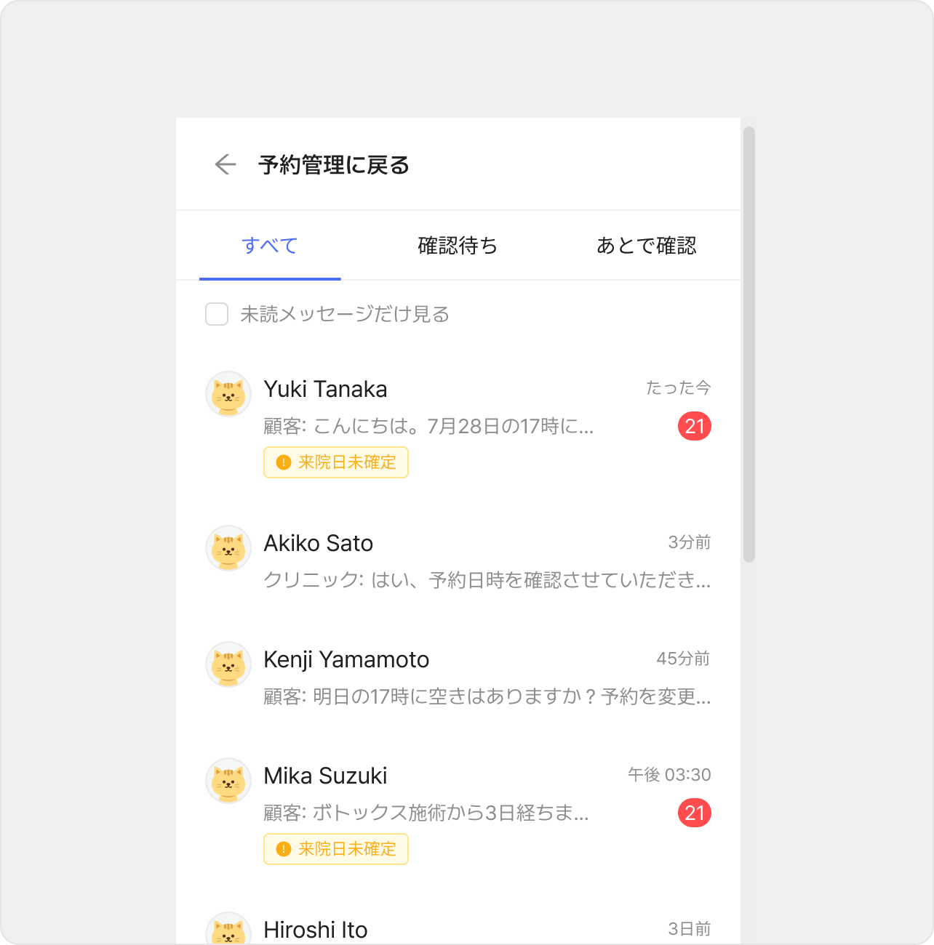The width and height of the screenshot is (934, 945).
Task: Click unread badge 21 on Mika Suzuki
Action: [695, 813]
